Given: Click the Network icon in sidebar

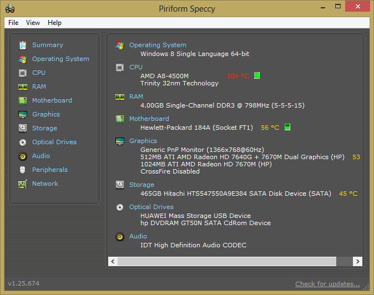Looking at the screenshot, I should [x=23, y=184].
